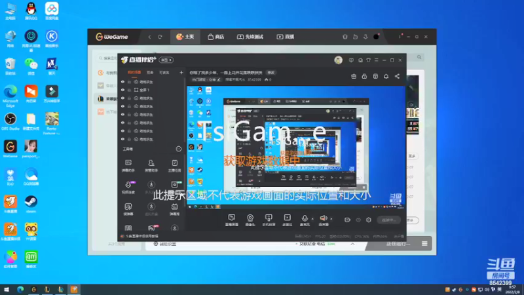524x295 pixels.
Task: Click the WeGame search input field
Action: [x=107, y=58]
